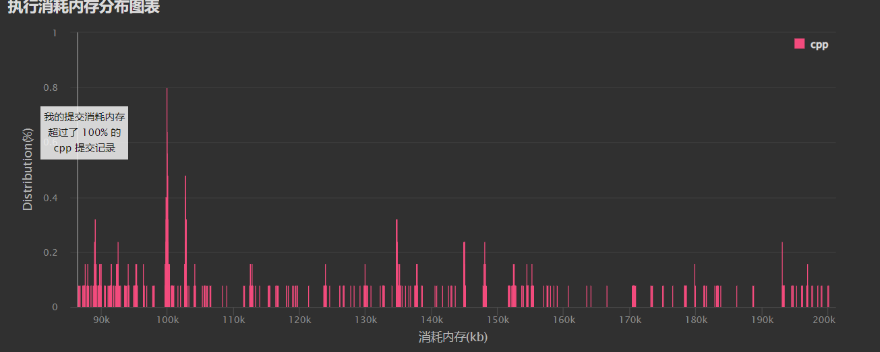Select the 200k x-axis label

[824, 320]
